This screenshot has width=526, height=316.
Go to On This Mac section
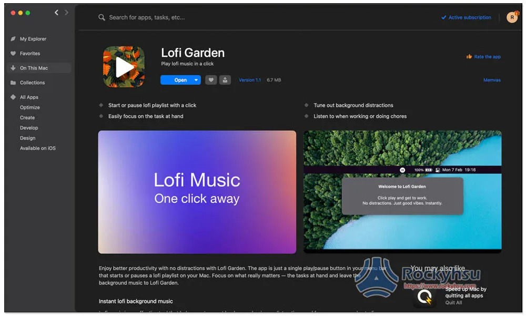pos(34,68)
